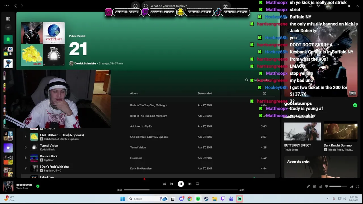Image resolution: width=363 pixels, height=204 pixels.
Task: Open Connect to a device icon
Action: point(320,186)
